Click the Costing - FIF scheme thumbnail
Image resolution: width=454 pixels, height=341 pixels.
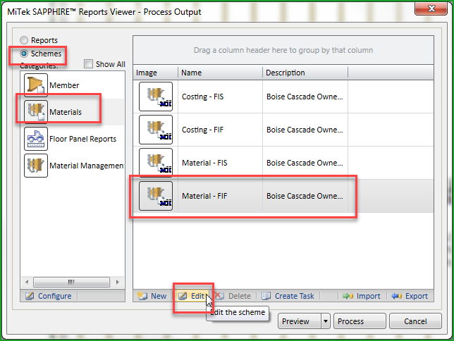(156, 130)
